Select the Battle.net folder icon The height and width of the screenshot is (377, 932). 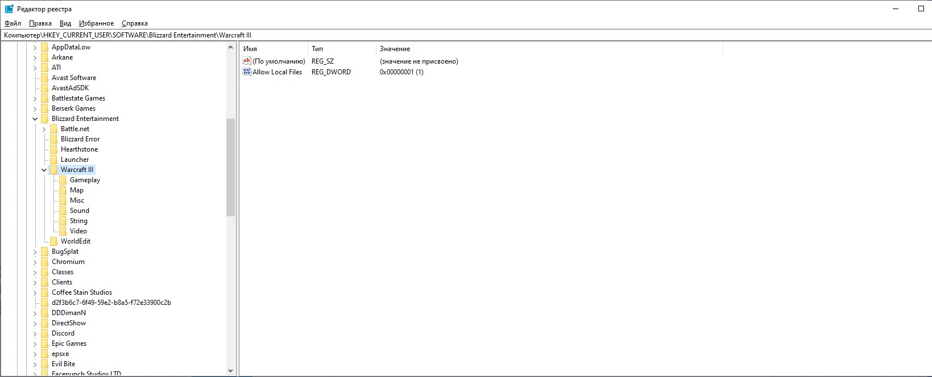[x=54, y=129]
